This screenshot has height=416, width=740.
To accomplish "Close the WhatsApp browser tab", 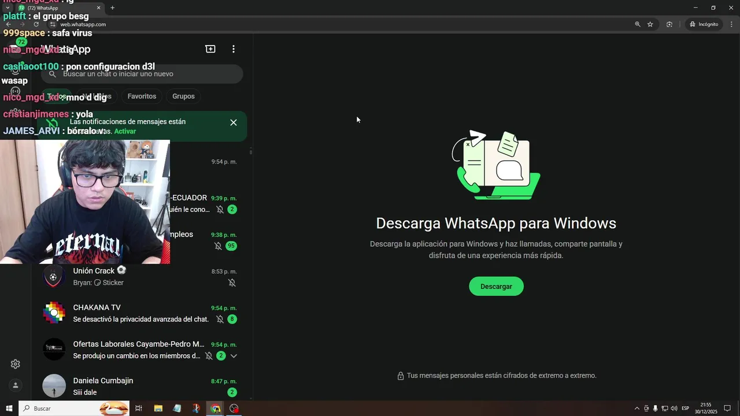I will (x=98, y=8).
